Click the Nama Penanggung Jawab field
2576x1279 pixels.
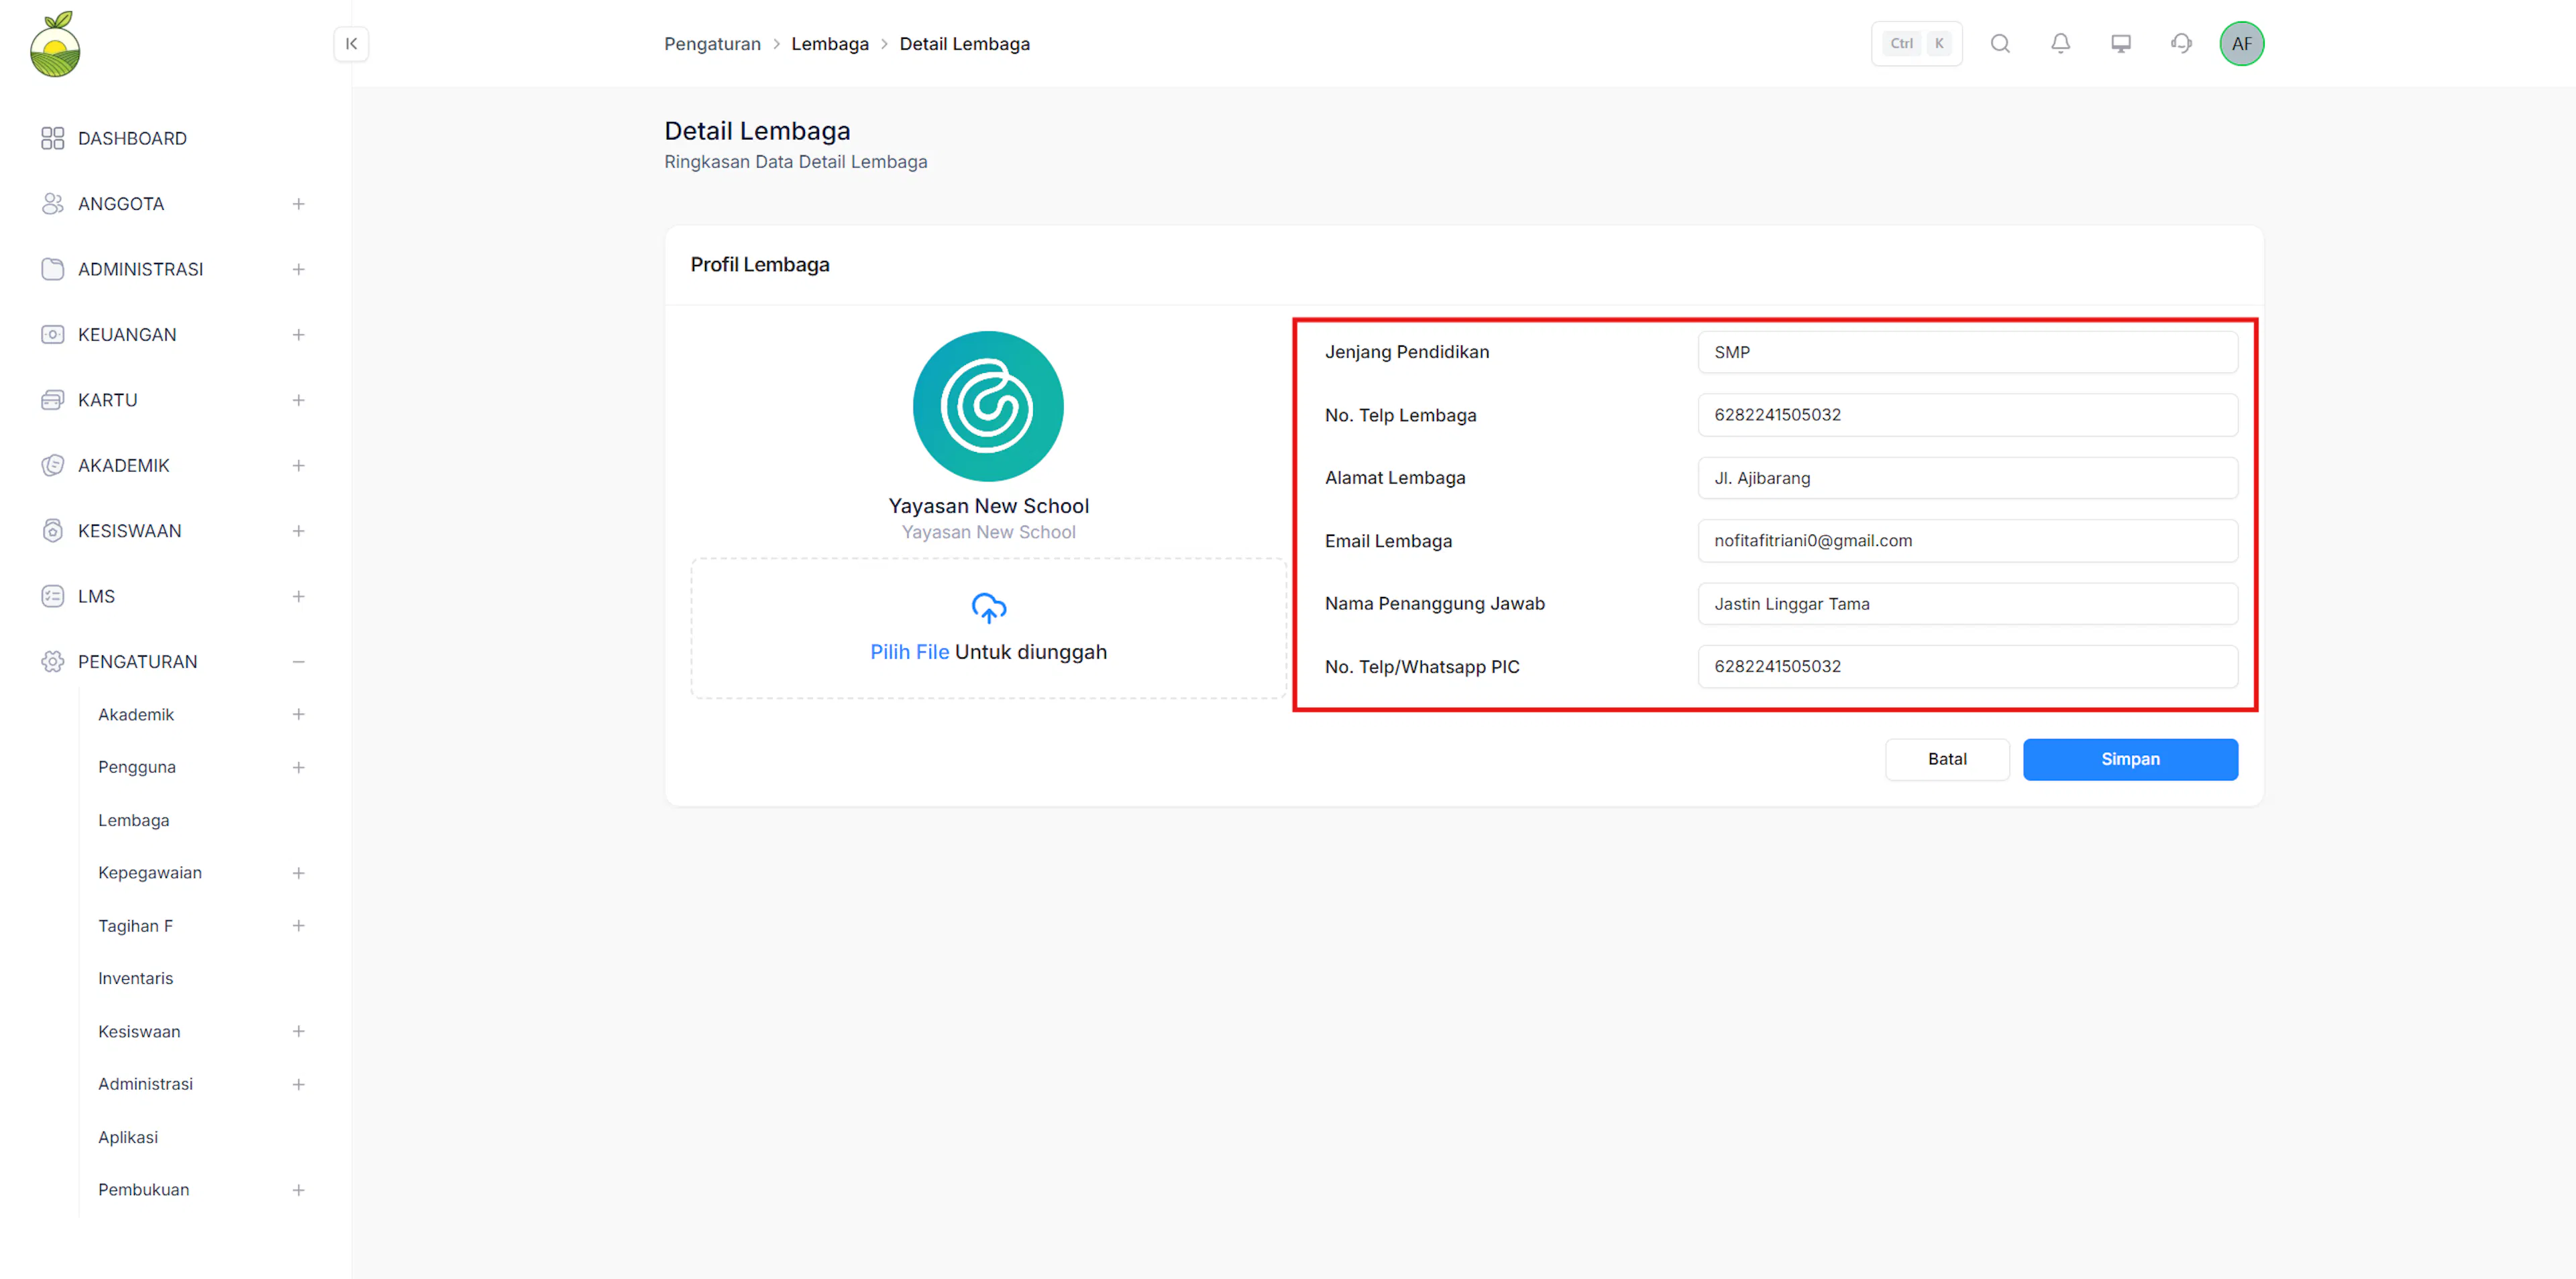1967,604
